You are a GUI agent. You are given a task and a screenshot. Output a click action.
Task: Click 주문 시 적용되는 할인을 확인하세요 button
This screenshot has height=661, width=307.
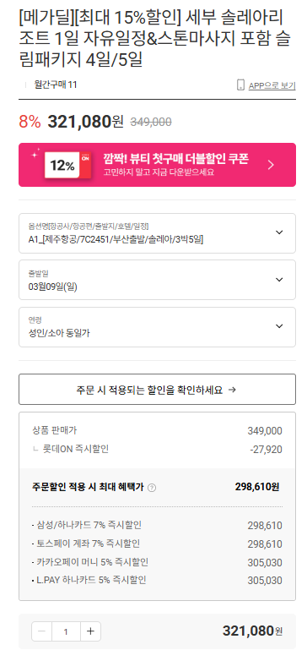(x=157, y=389)
